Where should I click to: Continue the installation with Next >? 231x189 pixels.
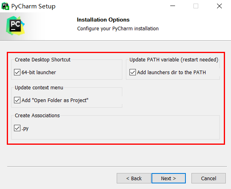point(169,178)
